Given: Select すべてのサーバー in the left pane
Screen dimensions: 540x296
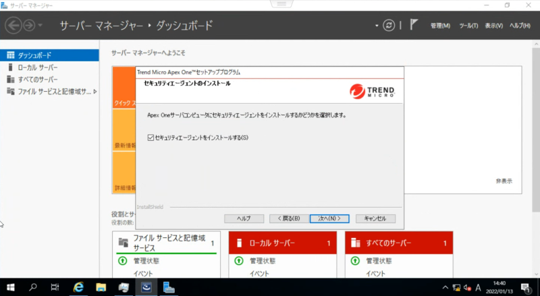Looking at the screenshot, I should pos(49,80).
